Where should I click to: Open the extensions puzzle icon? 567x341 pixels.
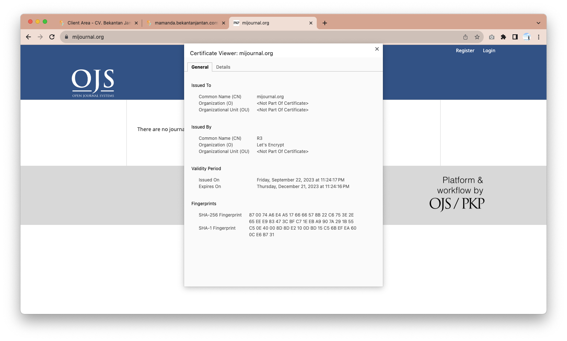(503, 37)
